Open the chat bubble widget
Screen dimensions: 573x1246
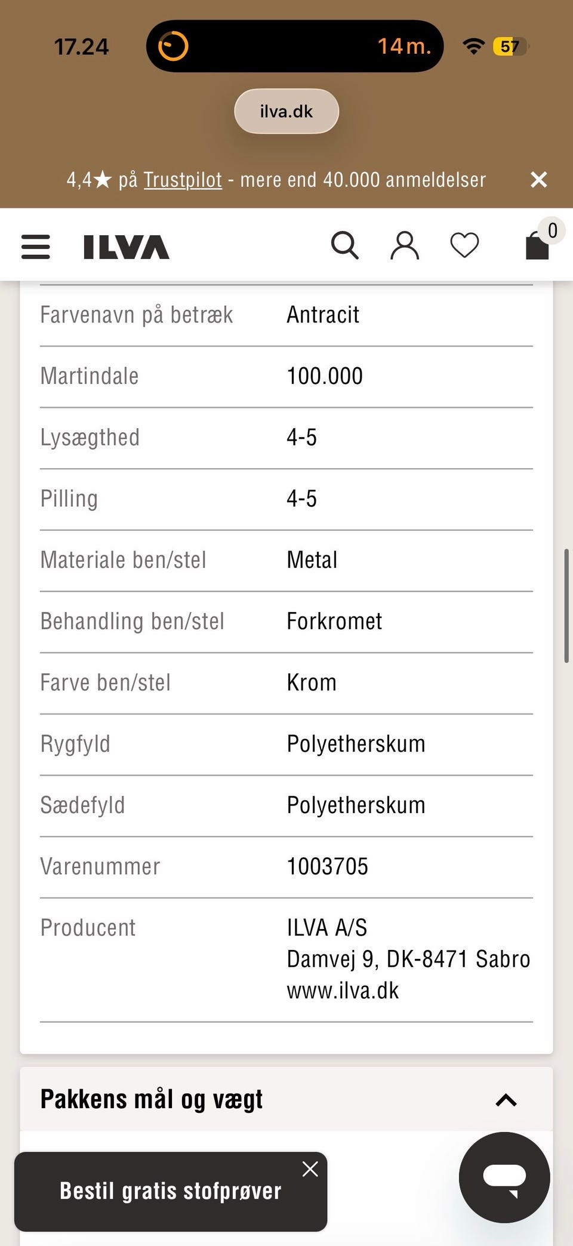point(504,1177)
